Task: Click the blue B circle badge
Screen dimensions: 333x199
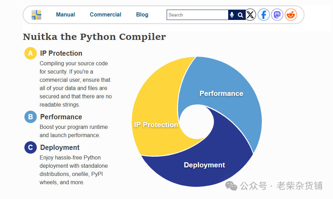Action: click(31, 117)
